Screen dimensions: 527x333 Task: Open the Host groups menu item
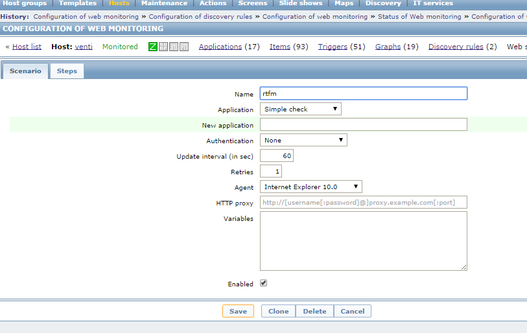coord(25,3)
